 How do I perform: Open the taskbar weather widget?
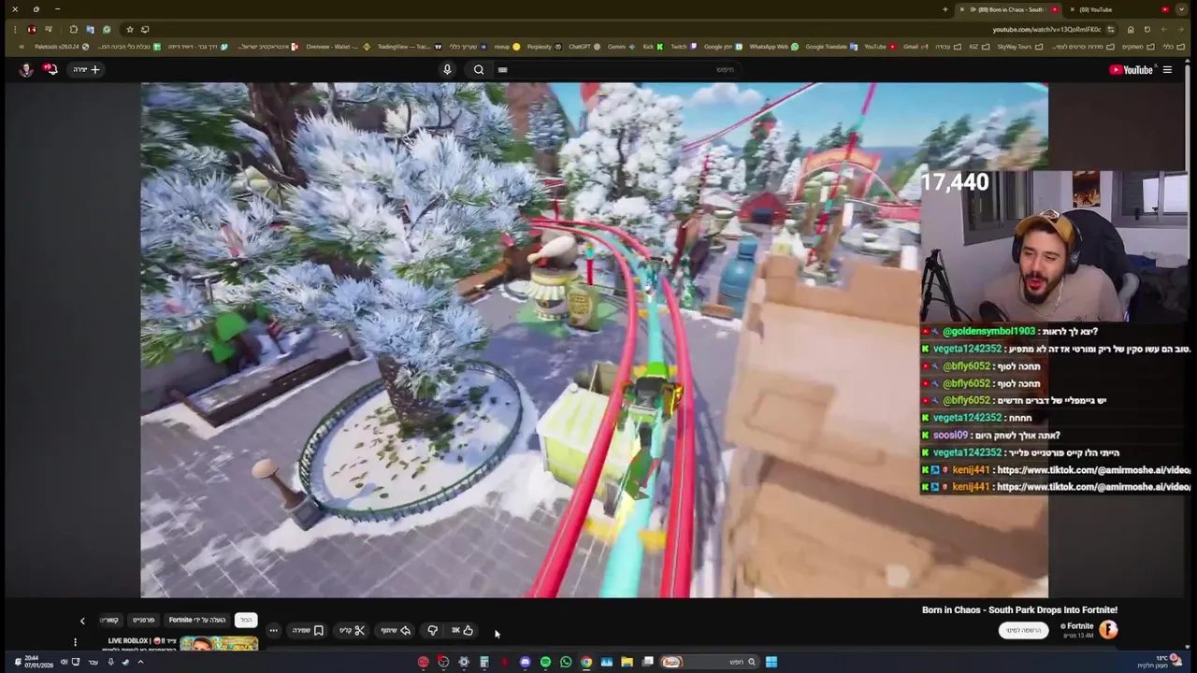pyautogui.click(x=1159, y=662)
